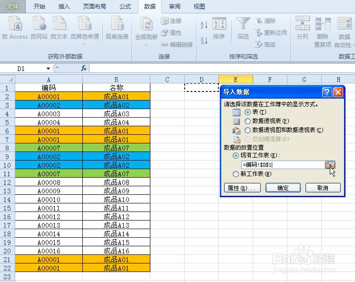Open the 审阅 ribbon tab

point(175,6)
